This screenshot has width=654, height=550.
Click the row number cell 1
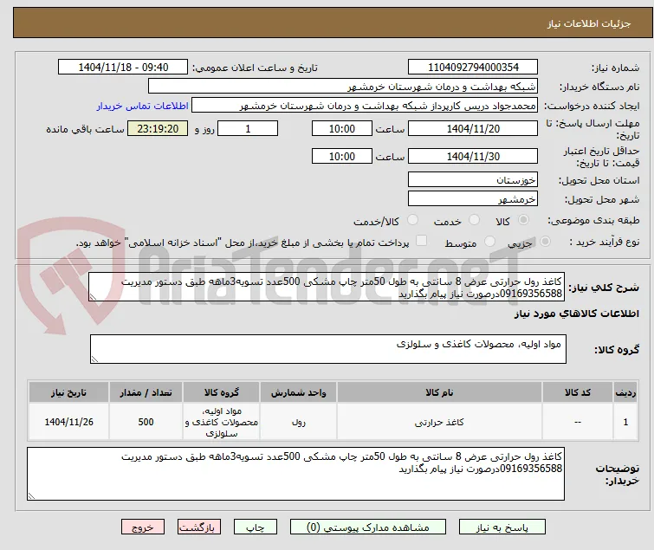(x=625, y=422)
